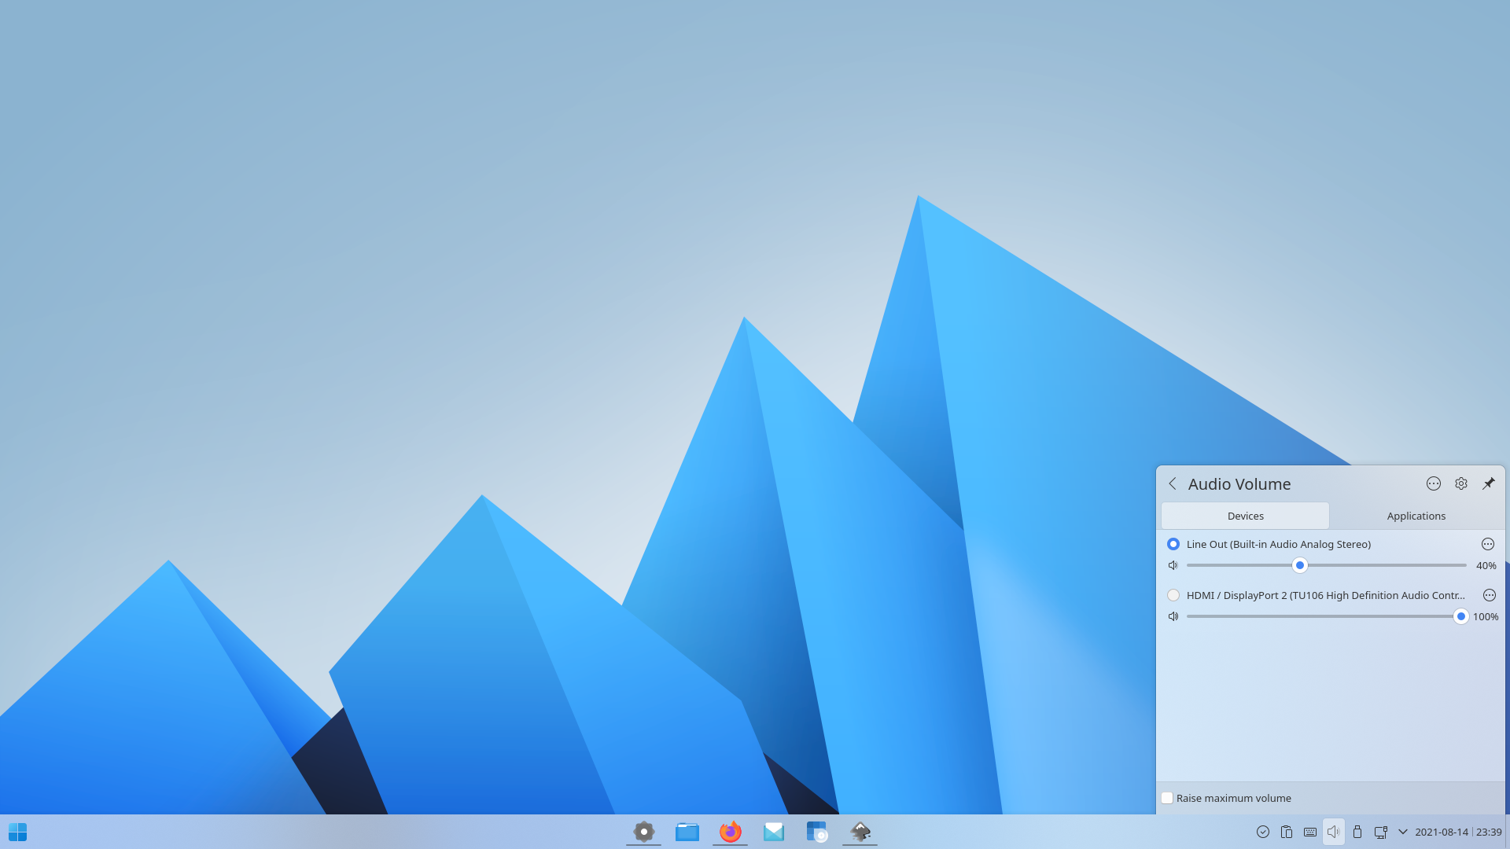Open the keyboard layout tray icon

(x=1310, y=832)
